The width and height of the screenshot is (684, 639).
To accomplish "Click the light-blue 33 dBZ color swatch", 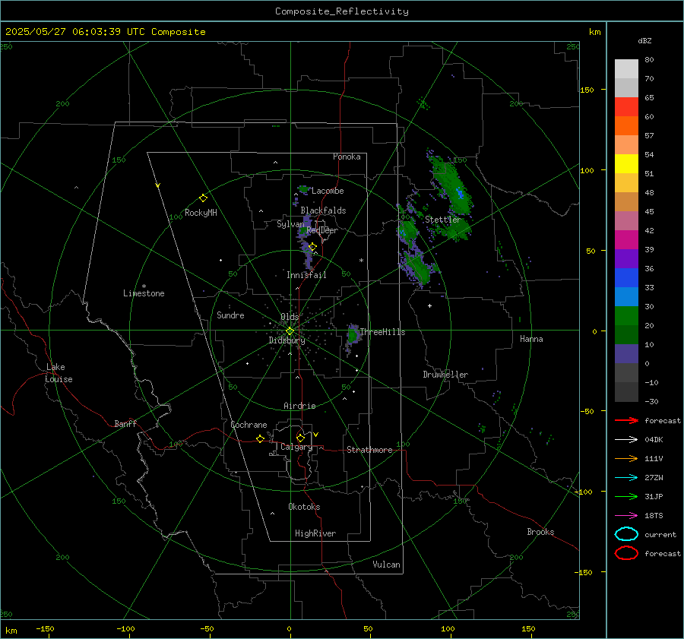I will coord(626,297).
